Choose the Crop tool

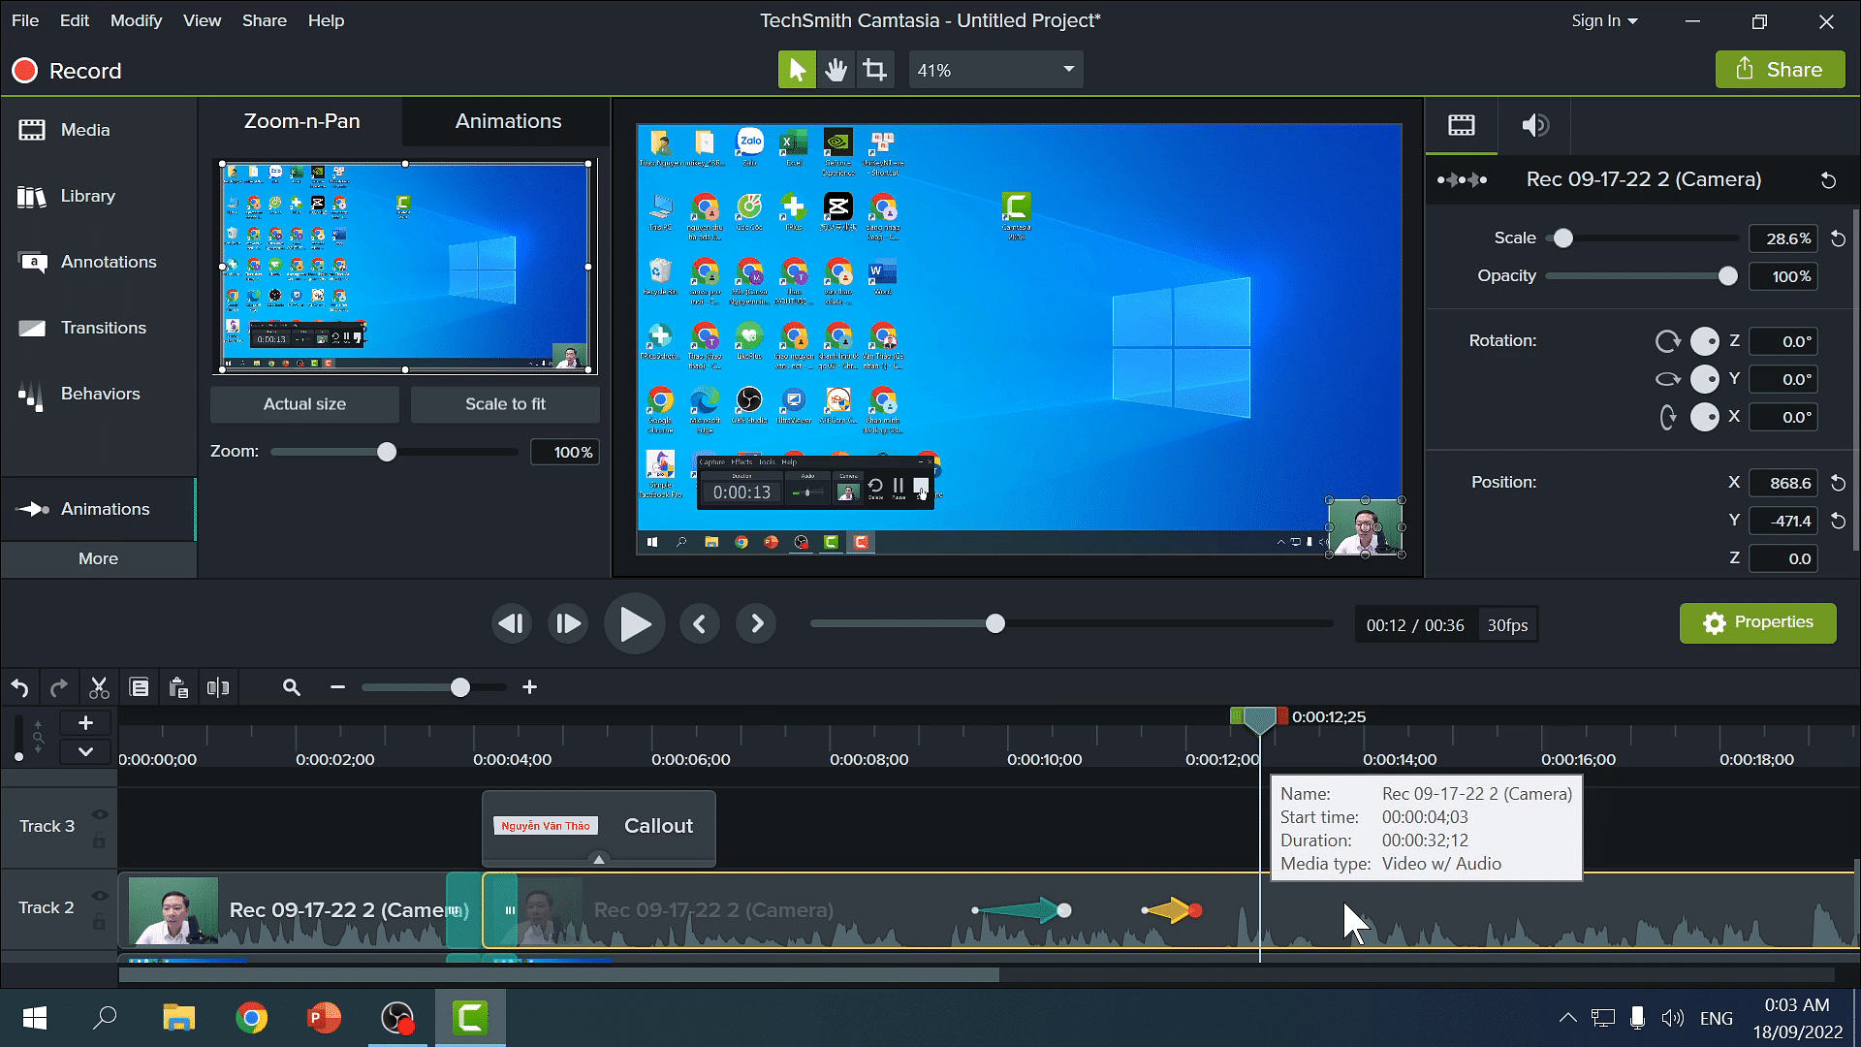(874, 70)
